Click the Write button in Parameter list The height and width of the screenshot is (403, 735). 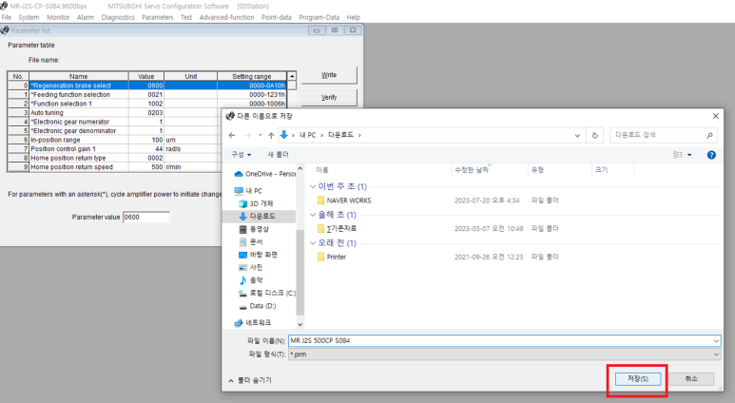coord(329,75)
